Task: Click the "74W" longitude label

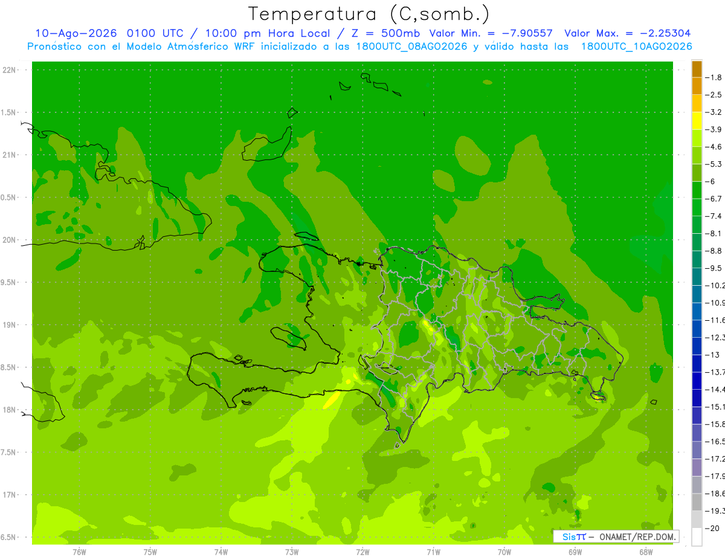Action: coord(221,552)
